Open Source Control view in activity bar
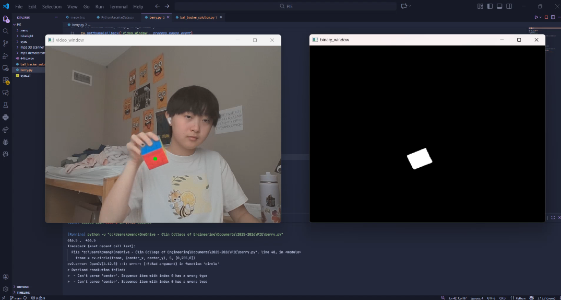This screenshot has width=561, height=300. click(x=6, y=43)
